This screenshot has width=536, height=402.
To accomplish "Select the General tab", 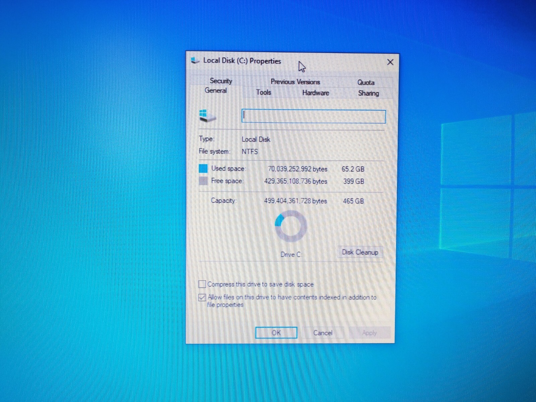I will click(215, 90).
